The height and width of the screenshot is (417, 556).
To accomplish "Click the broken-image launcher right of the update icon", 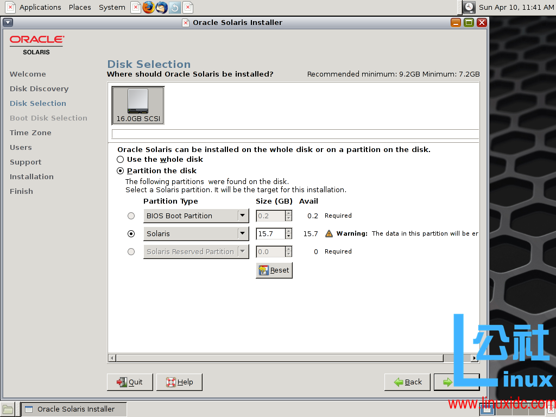I will pyautogui.click(x=188, y=7).
